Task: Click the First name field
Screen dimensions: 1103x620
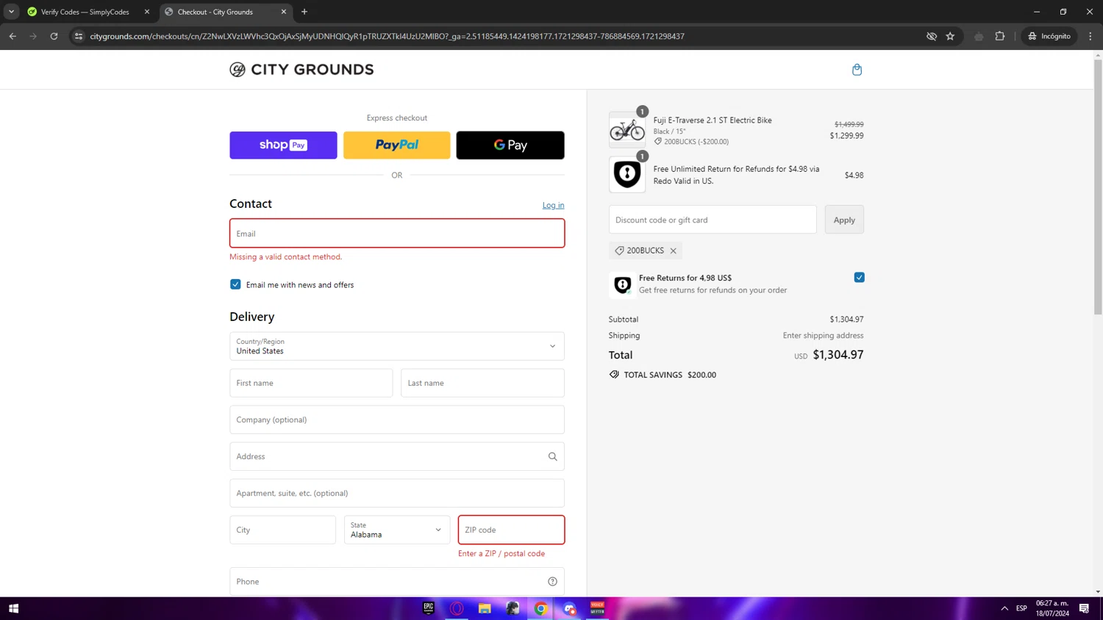Action: tap(311, 383)
